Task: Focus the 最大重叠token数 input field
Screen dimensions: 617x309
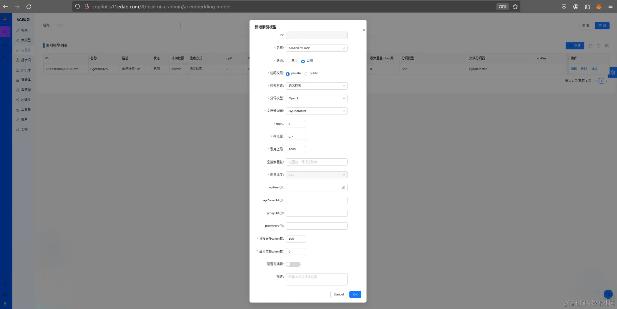Action: (x=296, y=252)
